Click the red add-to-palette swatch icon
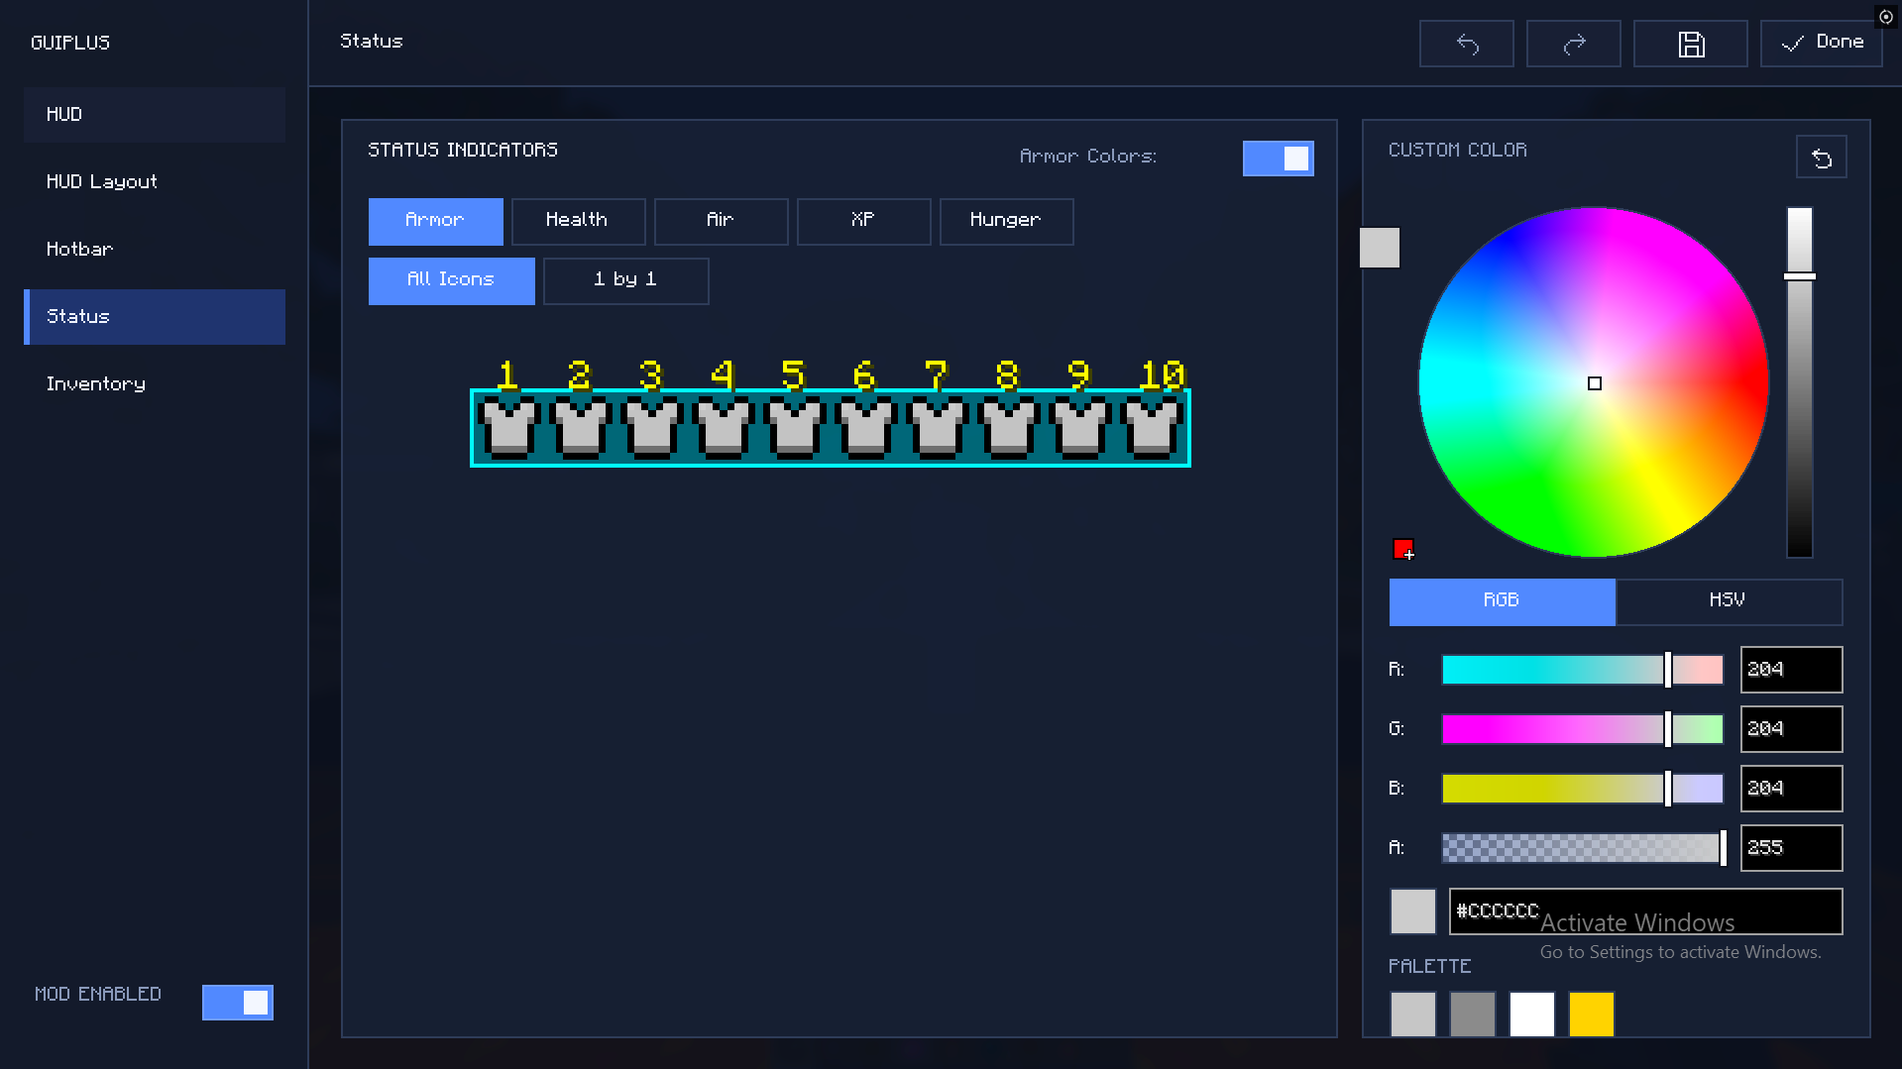The height and width of the screenshot is (1069, 1902). pyautogui.click(x=1403, y=549)
